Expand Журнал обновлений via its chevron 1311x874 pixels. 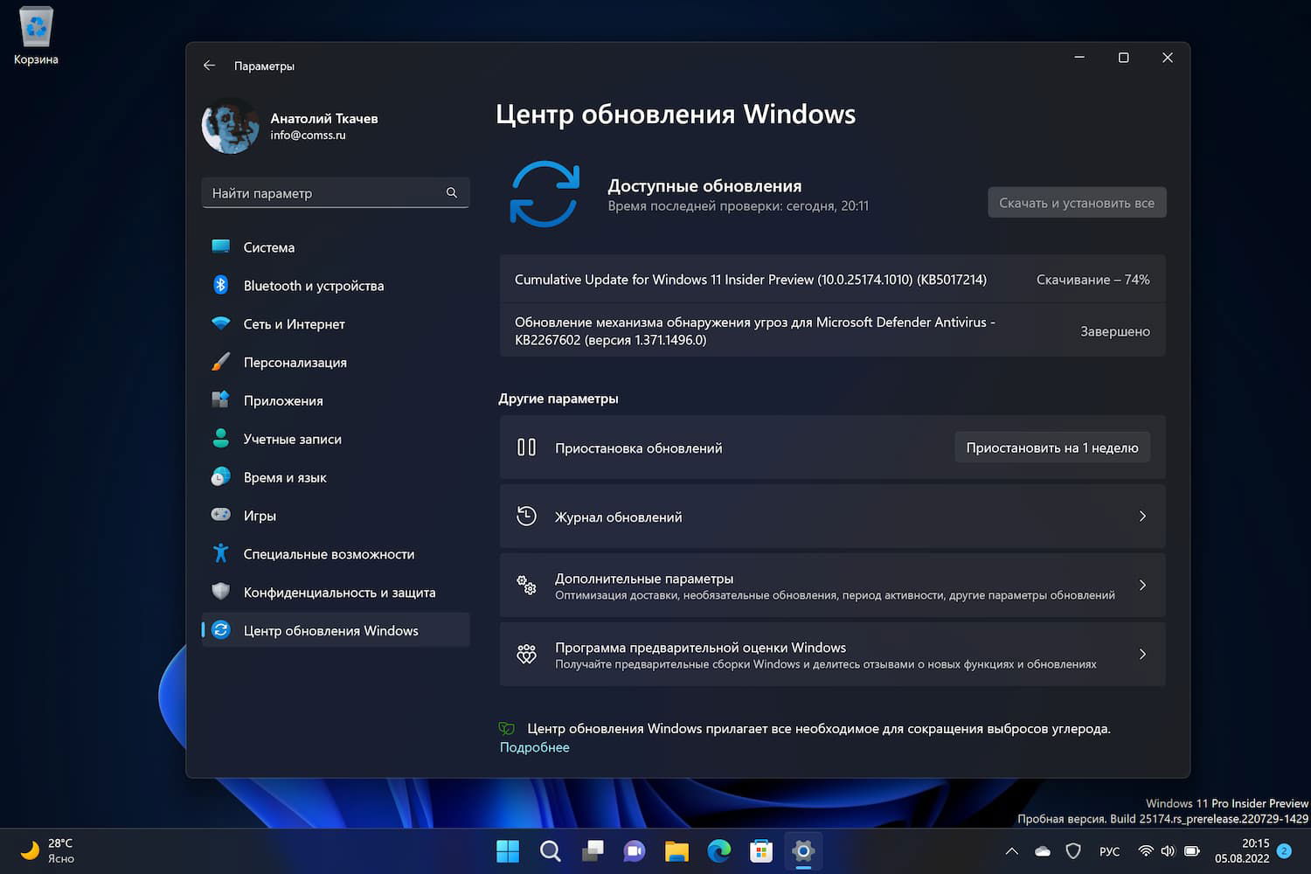[x=1142, y=517]
